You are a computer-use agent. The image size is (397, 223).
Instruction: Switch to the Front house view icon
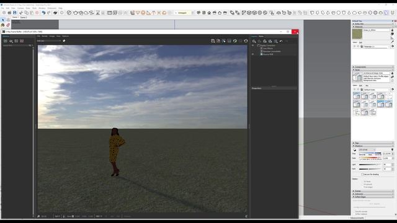(x=209, y=12)
